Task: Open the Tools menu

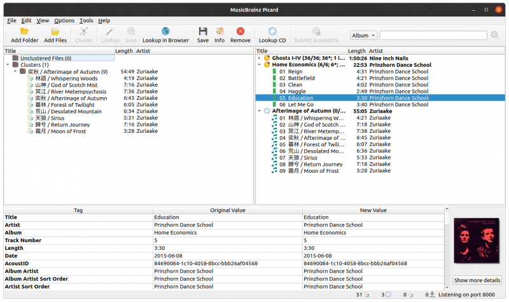Action: pos(86,20)
